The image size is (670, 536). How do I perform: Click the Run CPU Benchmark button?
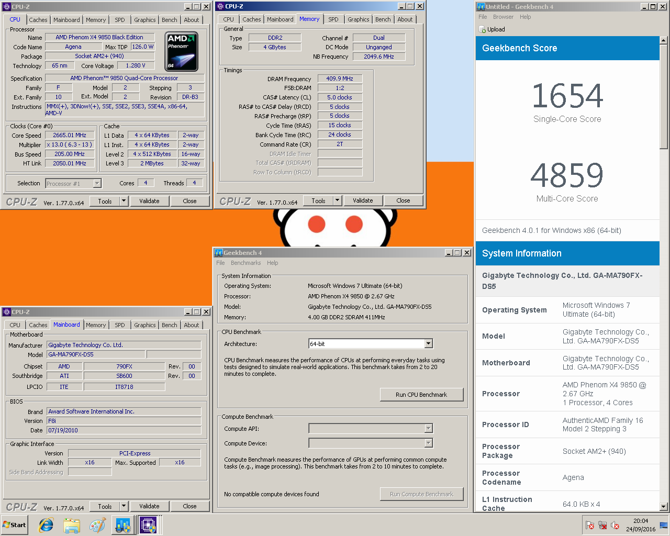421,395
